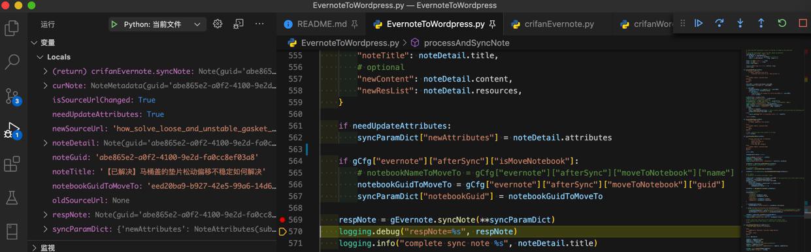Screen dimensions: 811x252
Task: Click the 运行 panel title
Action: pos(48,24)
